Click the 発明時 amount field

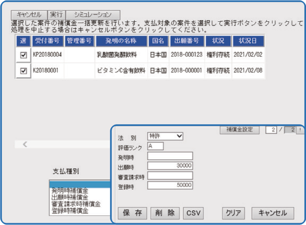pyautogui.click(x=170, y=156)
